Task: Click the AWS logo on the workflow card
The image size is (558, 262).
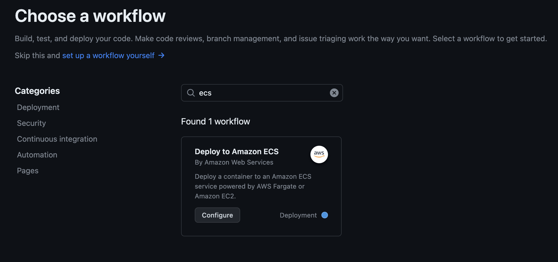Action: (x=319, y=154)
